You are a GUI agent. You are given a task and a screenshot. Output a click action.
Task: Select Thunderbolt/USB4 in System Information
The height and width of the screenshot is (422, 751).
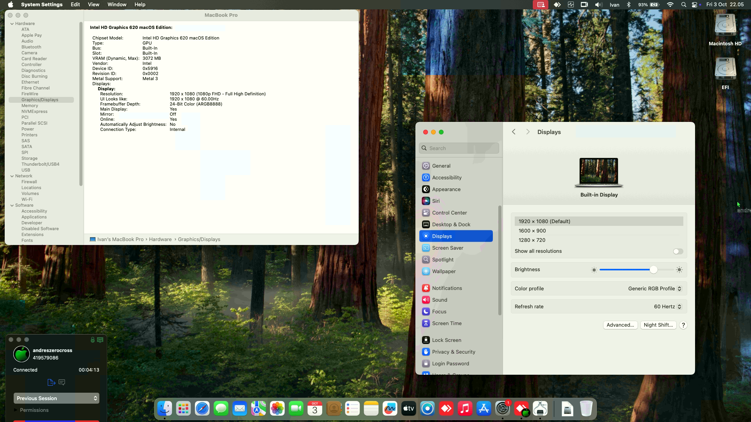point(40,164)
